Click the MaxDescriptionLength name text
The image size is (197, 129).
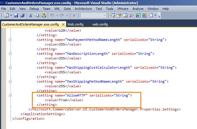click(87, 54)
